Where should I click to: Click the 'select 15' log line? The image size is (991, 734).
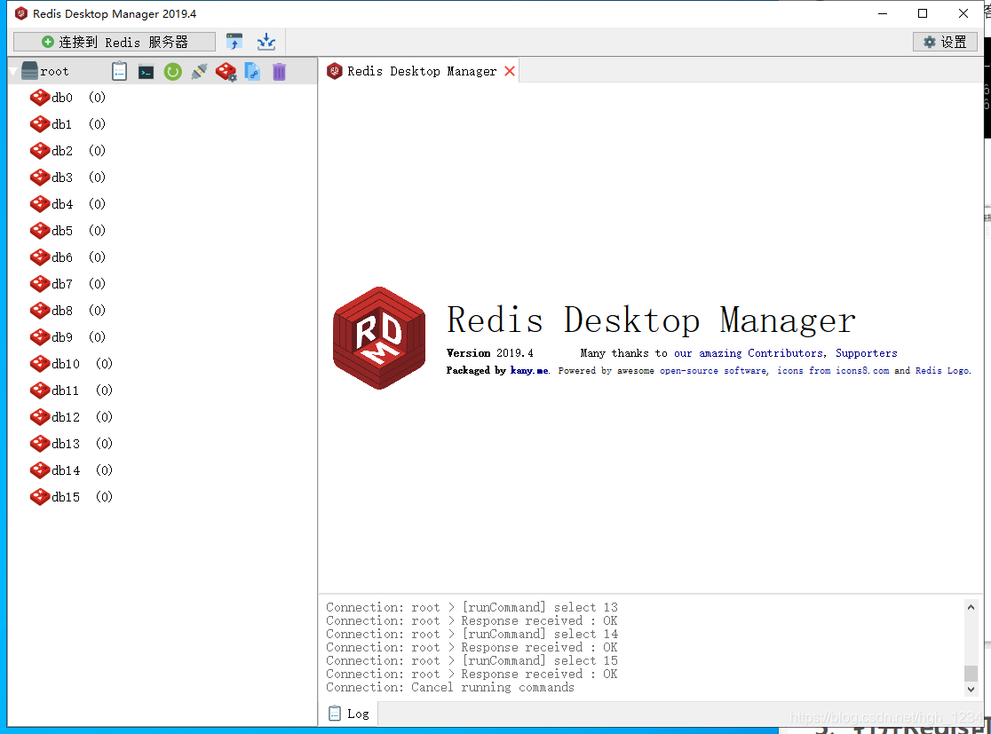click(472, 660)
